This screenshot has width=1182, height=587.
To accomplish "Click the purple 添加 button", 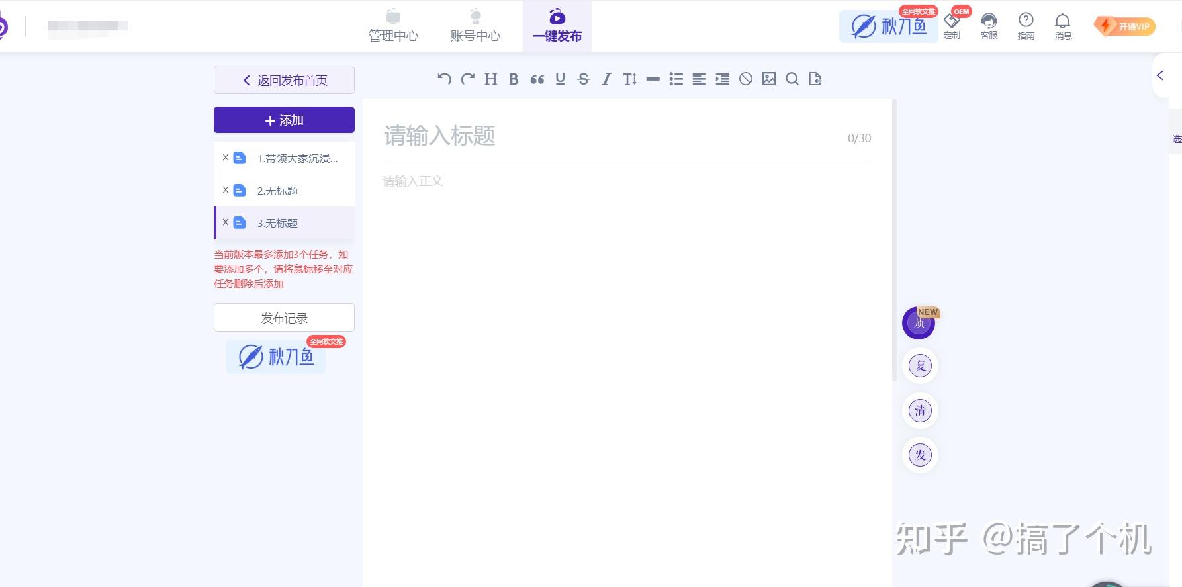I will click(x=284, y=120).
